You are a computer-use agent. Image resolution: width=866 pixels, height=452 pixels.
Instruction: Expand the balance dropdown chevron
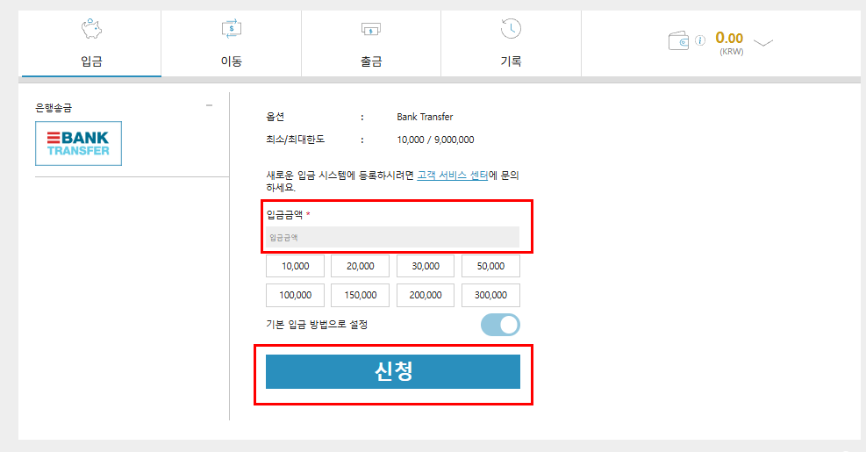(x=763, y=42)
